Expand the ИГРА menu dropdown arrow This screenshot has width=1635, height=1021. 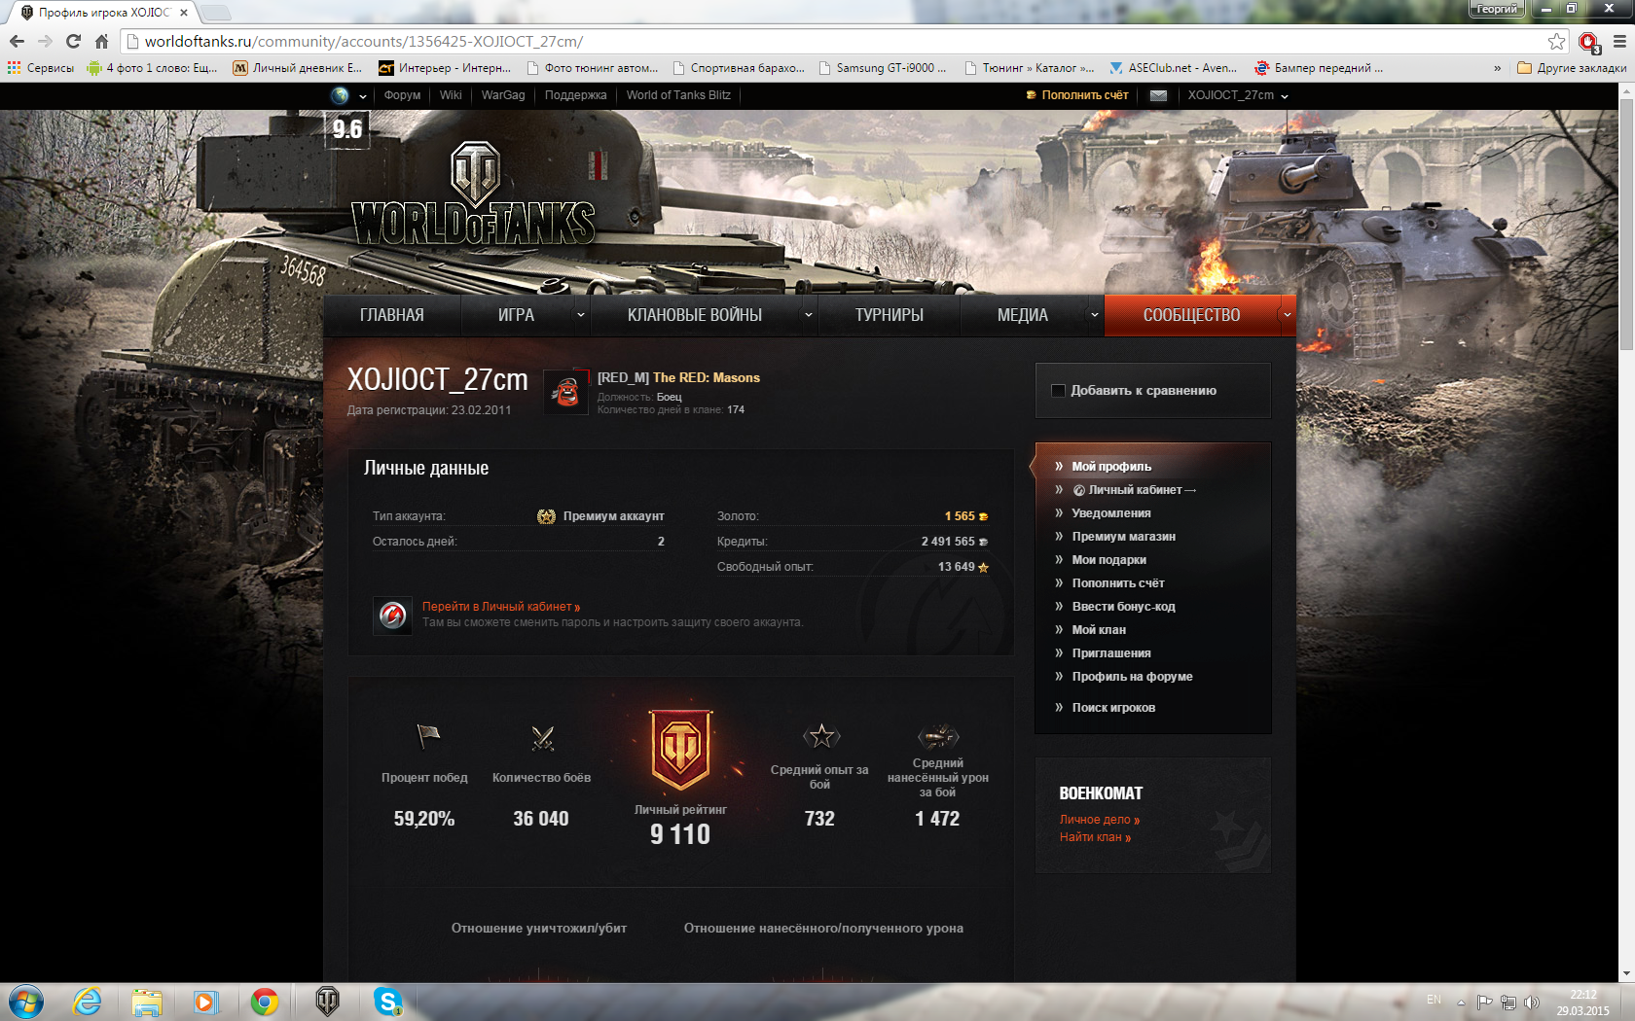581,315
